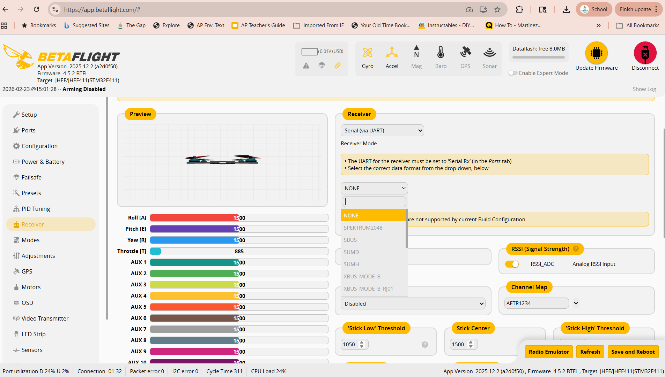Click the Throttle [T] channel bar
665x377 pixels.
[x=239, y=251]
